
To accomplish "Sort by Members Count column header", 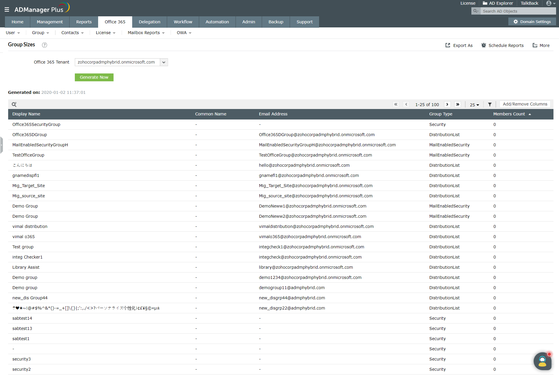I will pyautogui.click(x=509, y=114).
